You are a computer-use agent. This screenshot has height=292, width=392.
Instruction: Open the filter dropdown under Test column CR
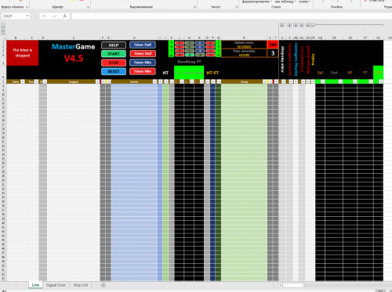pos(340,81)
